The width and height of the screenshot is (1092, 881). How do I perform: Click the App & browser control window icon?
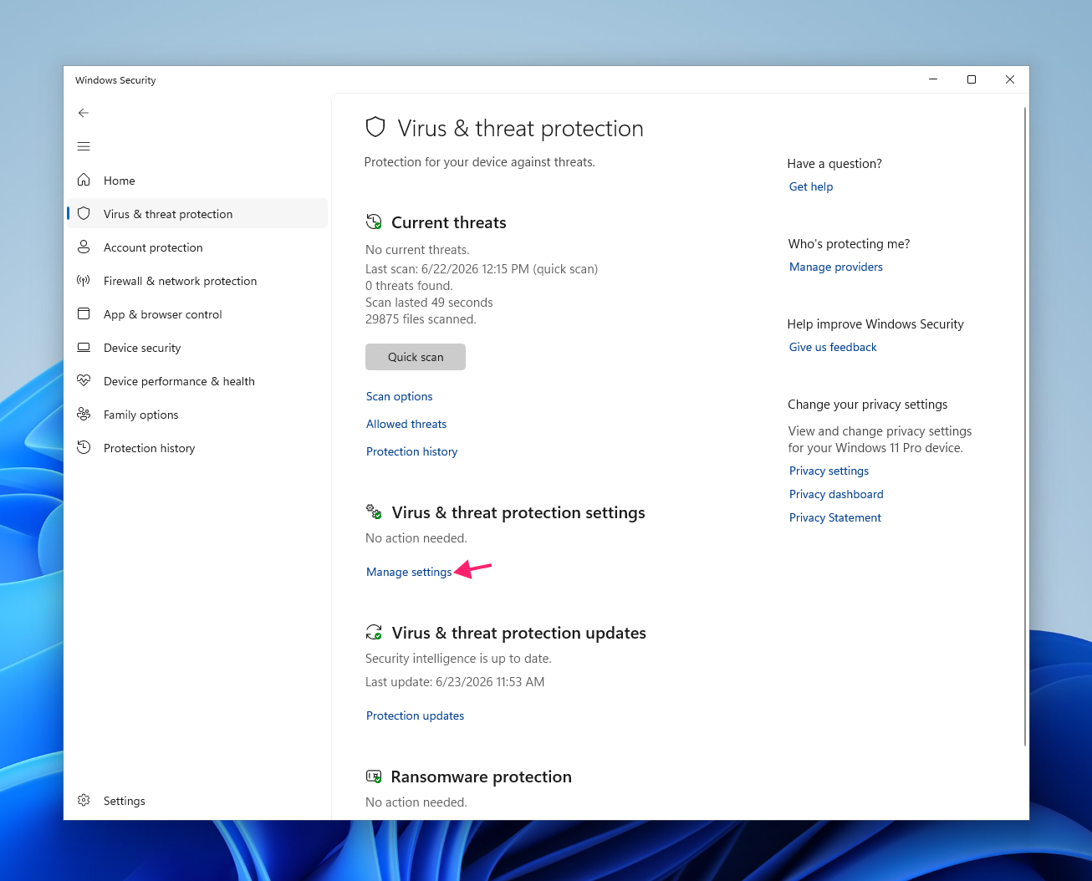click(84, 313)
